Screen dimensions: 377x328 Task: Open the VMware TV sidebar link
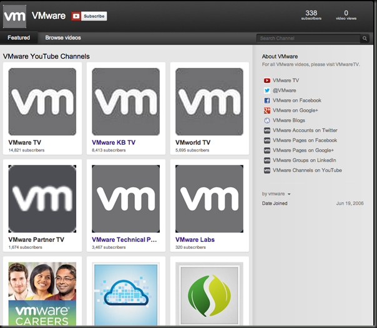click(286, 80)
